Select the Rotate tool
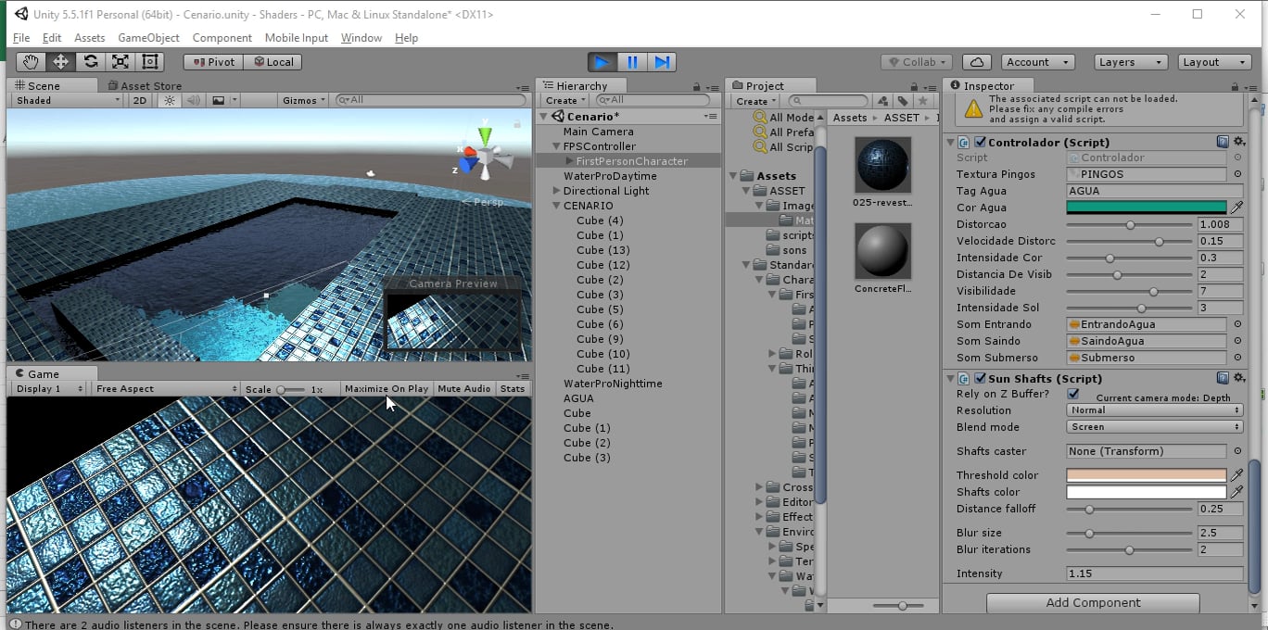 (x=90, y=62)
